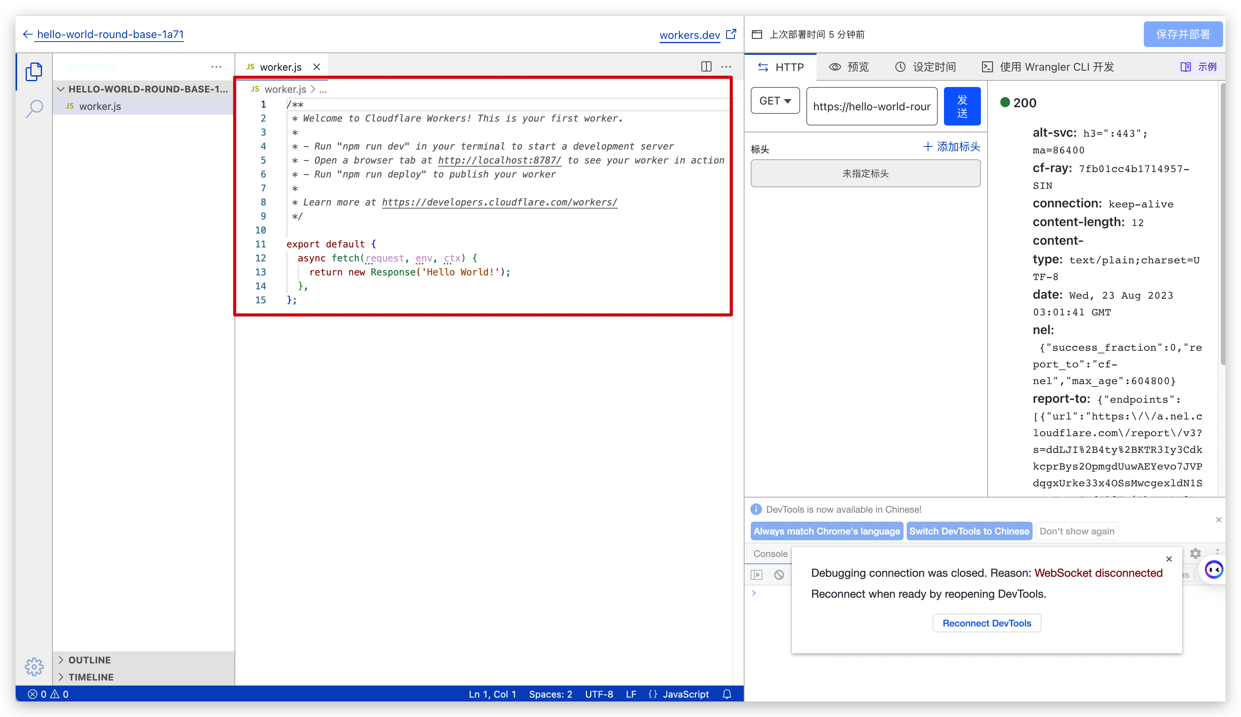Click the 未指定标头 no headers box
The width and height of the screenshot is (1241, 717).
865,173
